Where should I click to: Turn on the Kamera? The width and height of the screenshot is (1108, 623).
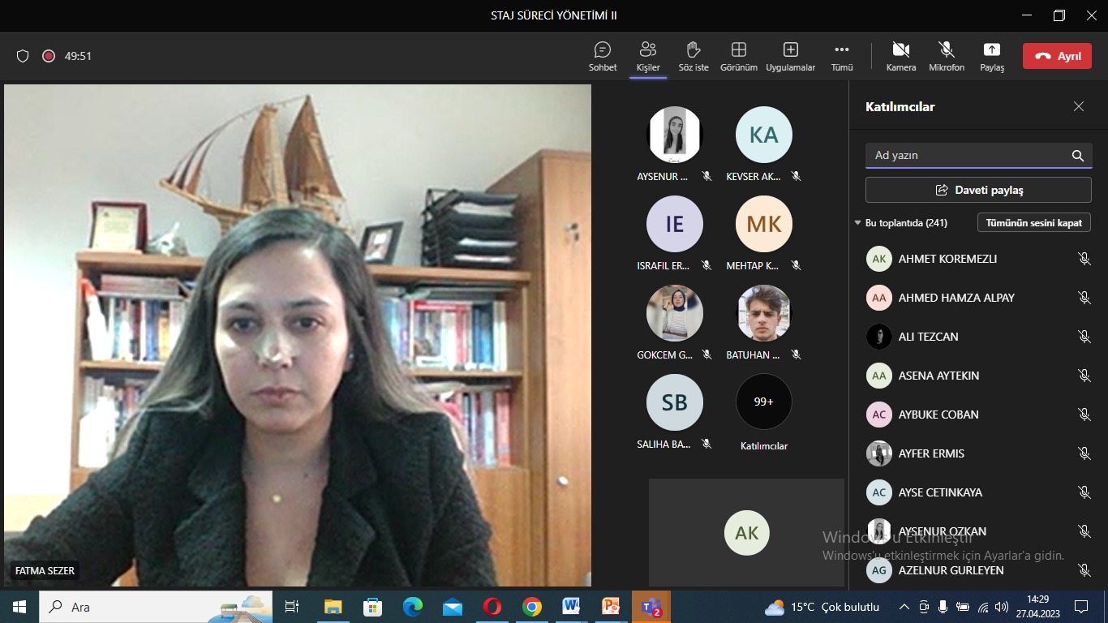coord(901,56)
